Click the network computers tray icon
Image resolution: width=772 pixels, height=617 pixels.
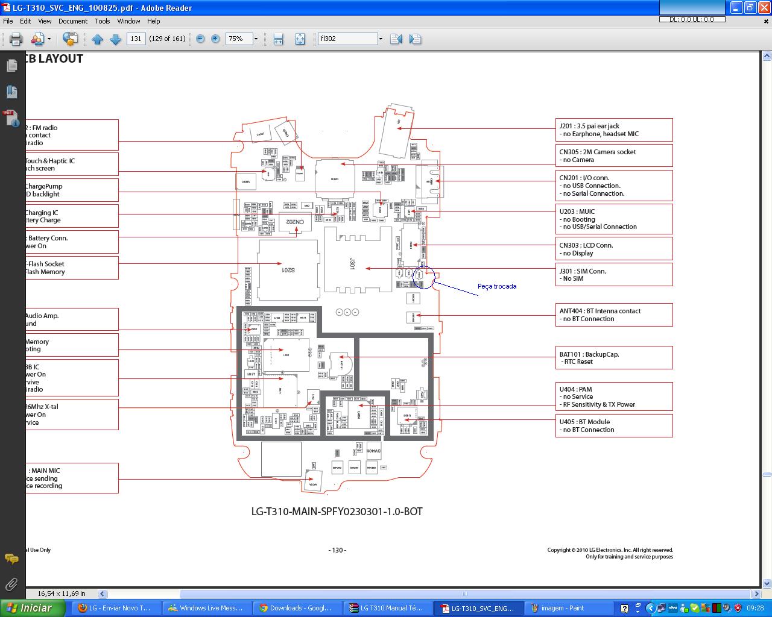pos(662,609)
